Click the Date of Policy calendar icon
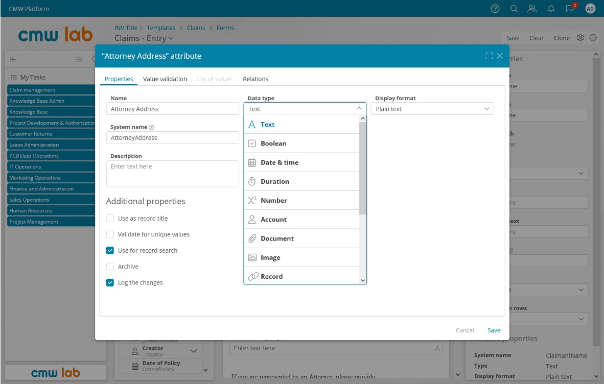 [x=135, y=366]
